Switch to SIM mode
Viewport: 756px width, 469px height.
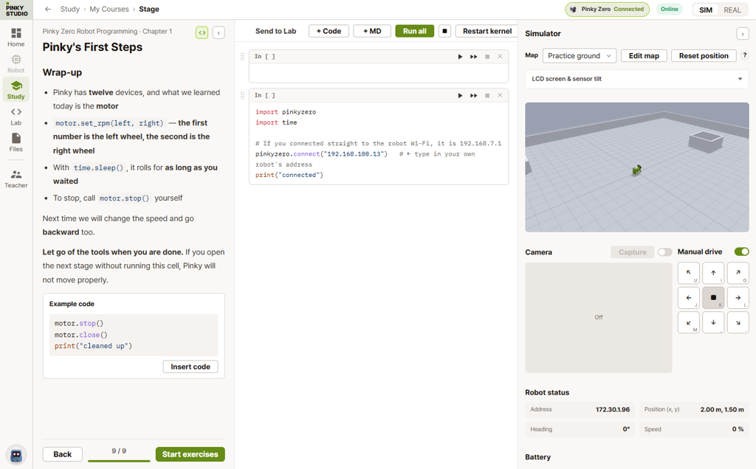pos(705,10)
